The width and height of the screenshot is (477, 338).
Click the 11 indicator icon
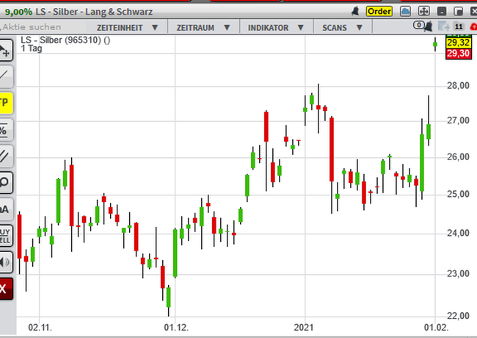[x=459, y=26]
